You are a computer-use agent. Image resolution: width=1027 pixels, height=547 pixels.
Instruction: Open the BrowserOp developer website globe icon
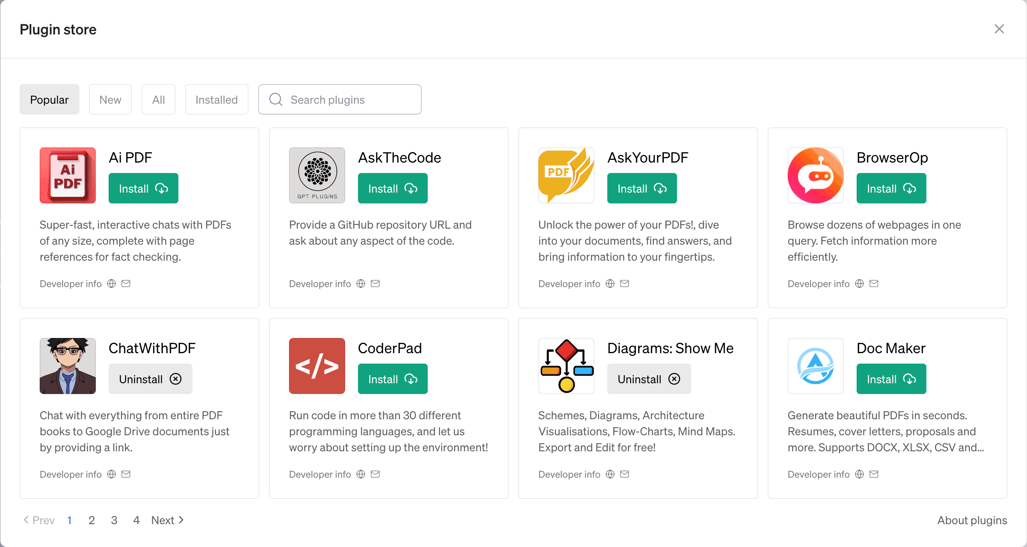(859, 284)
